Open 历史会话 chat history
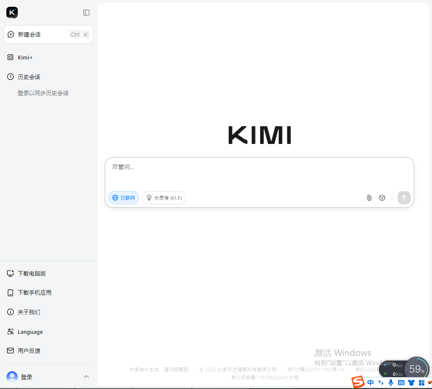This screenshot has width=432, height=389. click(x=29, y=76)
